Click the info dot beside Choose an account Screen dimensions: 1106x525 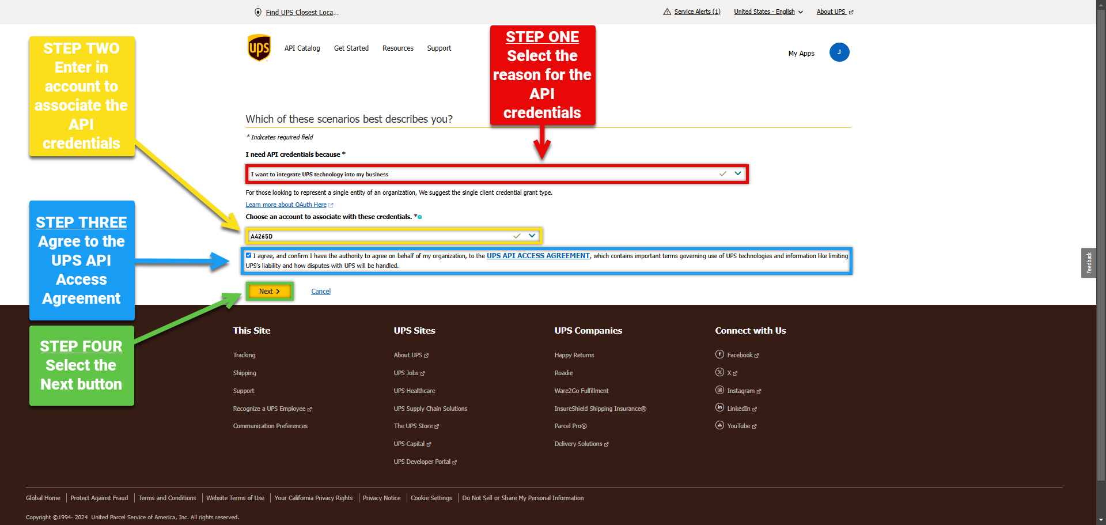click(420, 217)
